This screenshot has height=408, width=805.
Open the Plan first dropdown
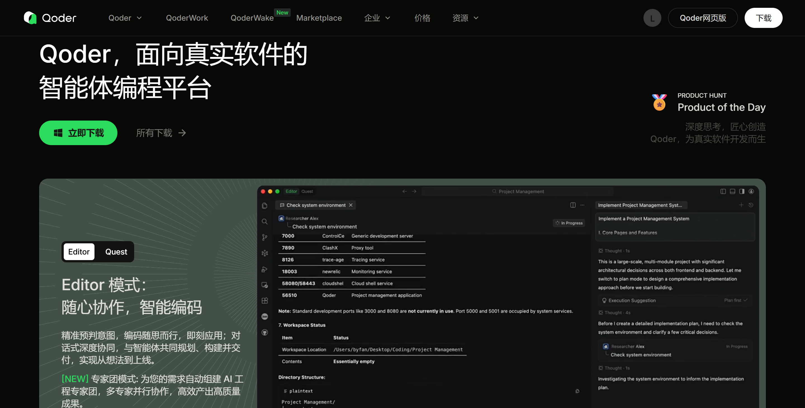tap(736, 300)
